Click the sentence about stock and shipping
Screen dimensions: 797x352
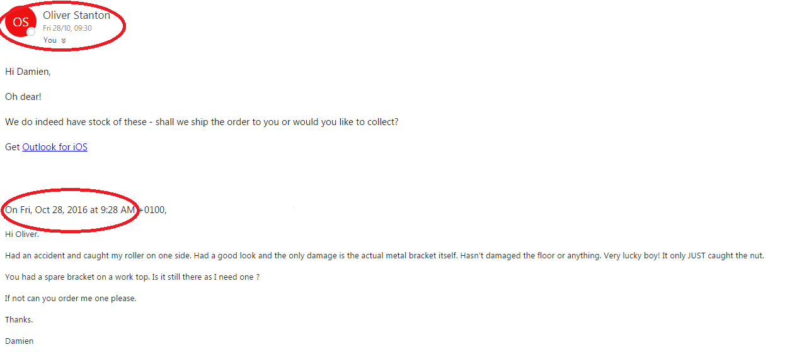coord(202,122)
